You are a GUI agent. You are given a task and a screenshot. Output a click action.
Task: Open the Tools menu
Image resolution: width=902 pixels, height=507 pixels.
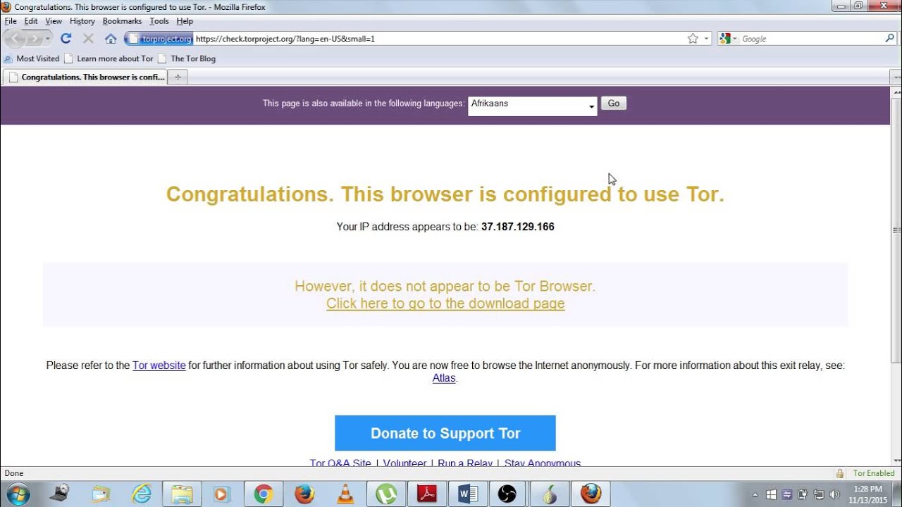tap(159, 21)
